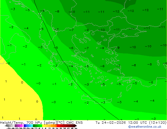Click the '-8' map value between -6 and -10
Screen dimensions: 167x129
(57, 11)
